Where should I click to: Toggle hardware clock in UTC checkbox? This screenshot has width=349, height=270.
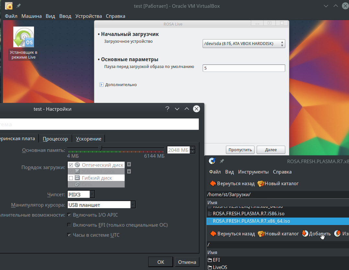[69, 235]
